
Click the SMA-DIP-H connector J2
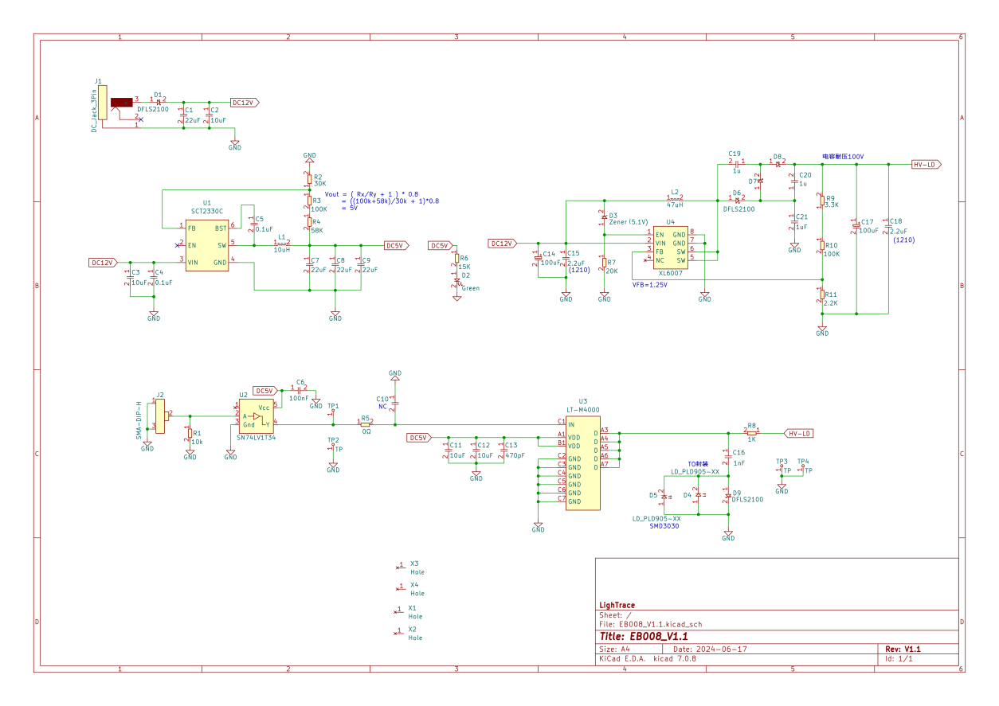tap(162, 416)
